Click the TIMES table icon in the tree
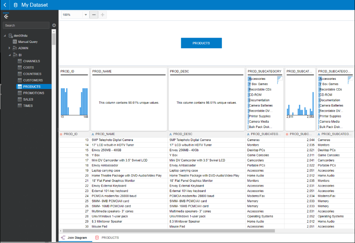 (20, 105)
